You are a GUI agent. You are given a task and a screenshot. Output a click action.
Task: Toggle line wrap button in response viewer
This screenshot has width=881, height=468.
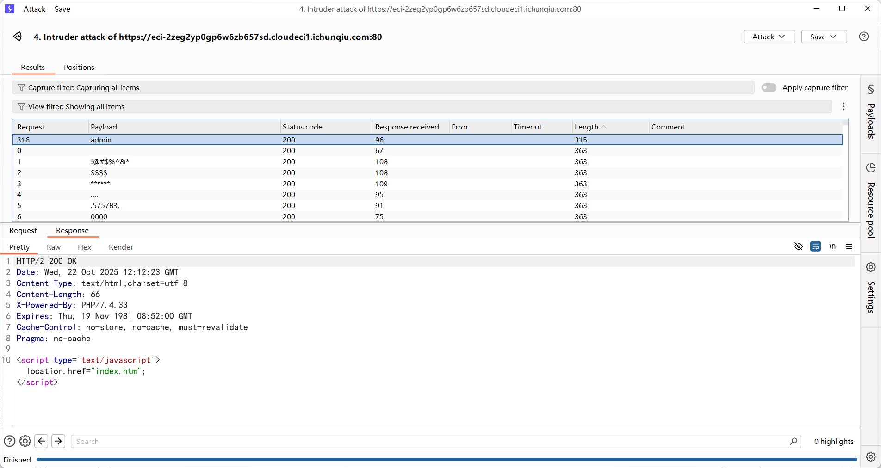(815, 246)
